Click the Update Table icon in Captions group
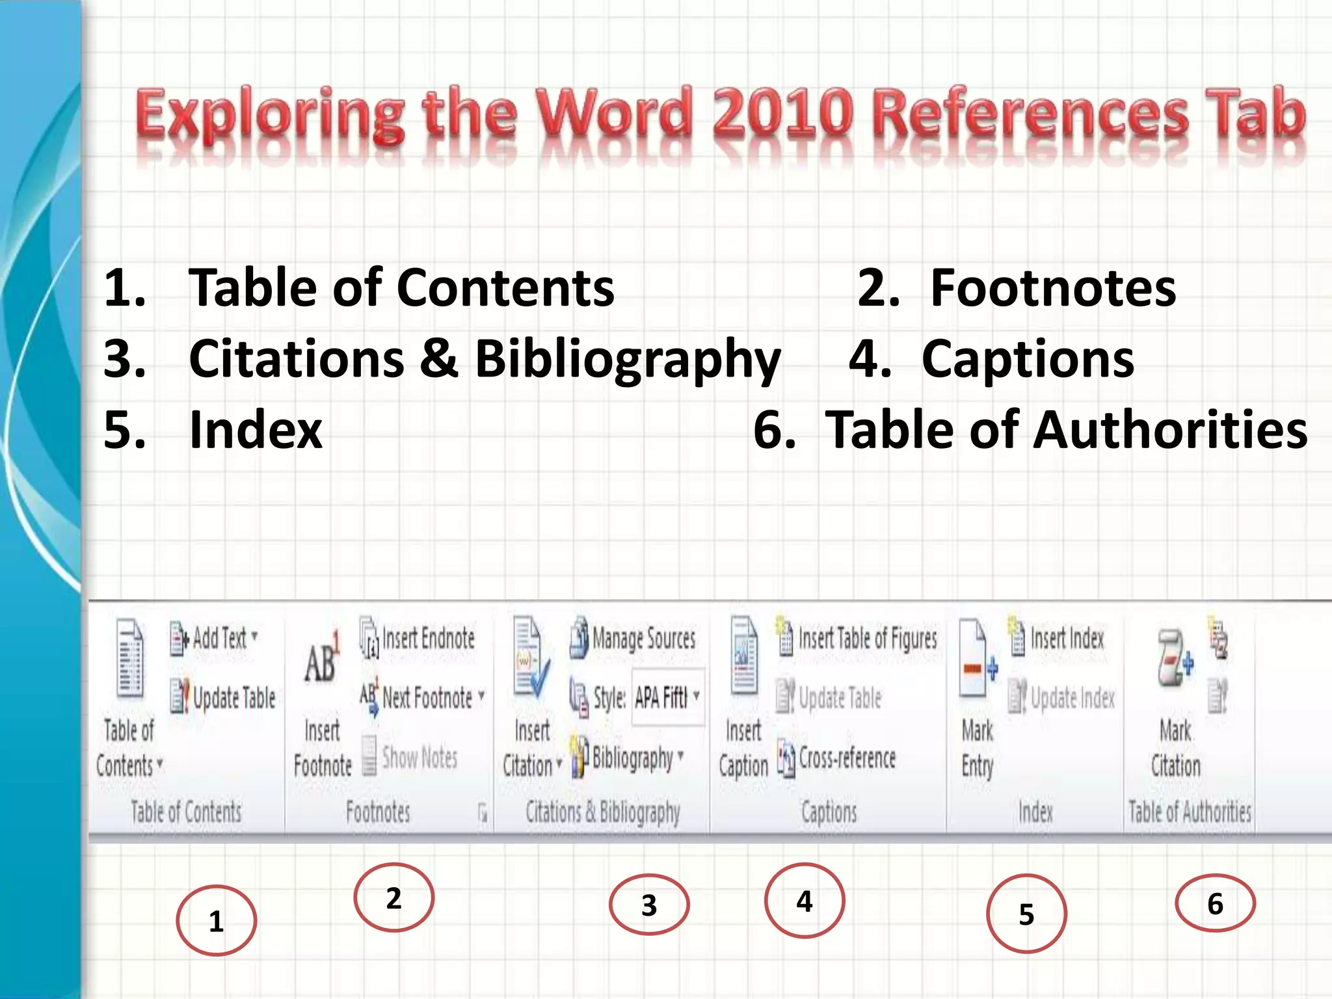 784,697
